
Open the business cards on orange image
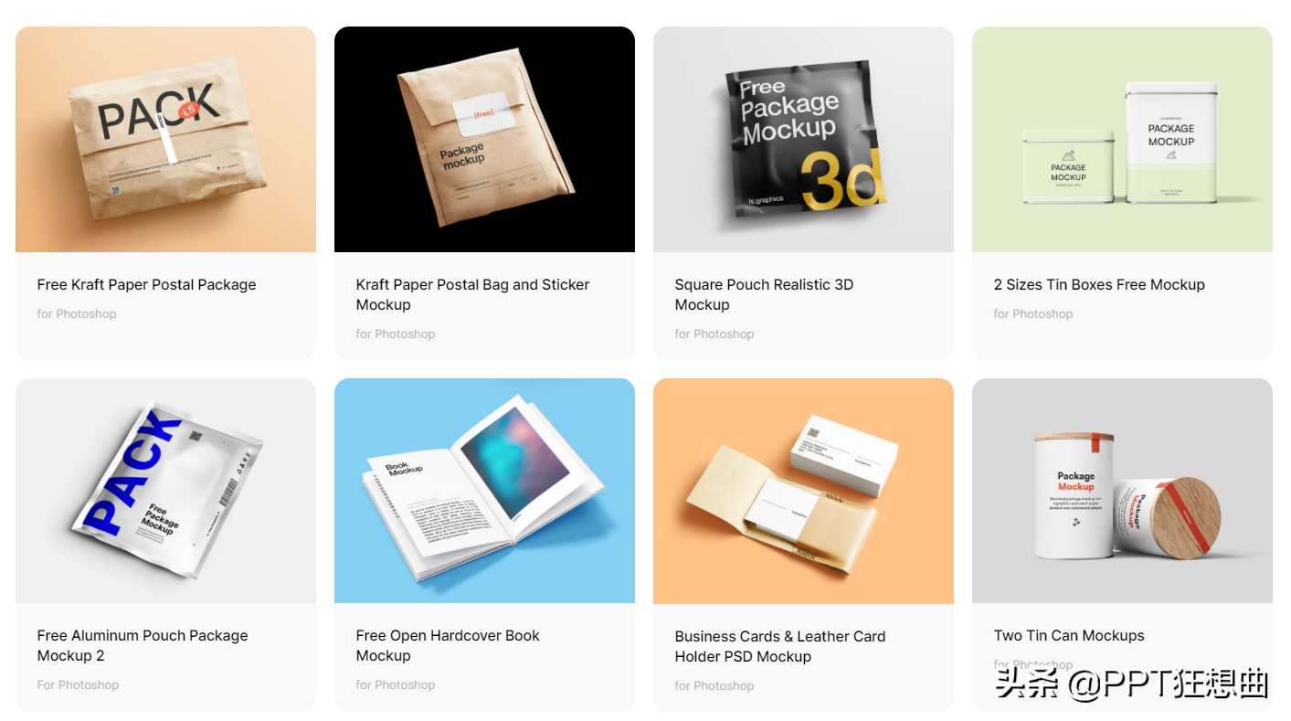[x=803, y=491]
